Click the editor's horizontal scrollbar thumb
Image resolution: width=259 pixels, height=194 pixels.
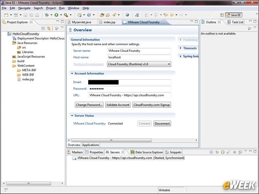(x=111, y=140)
